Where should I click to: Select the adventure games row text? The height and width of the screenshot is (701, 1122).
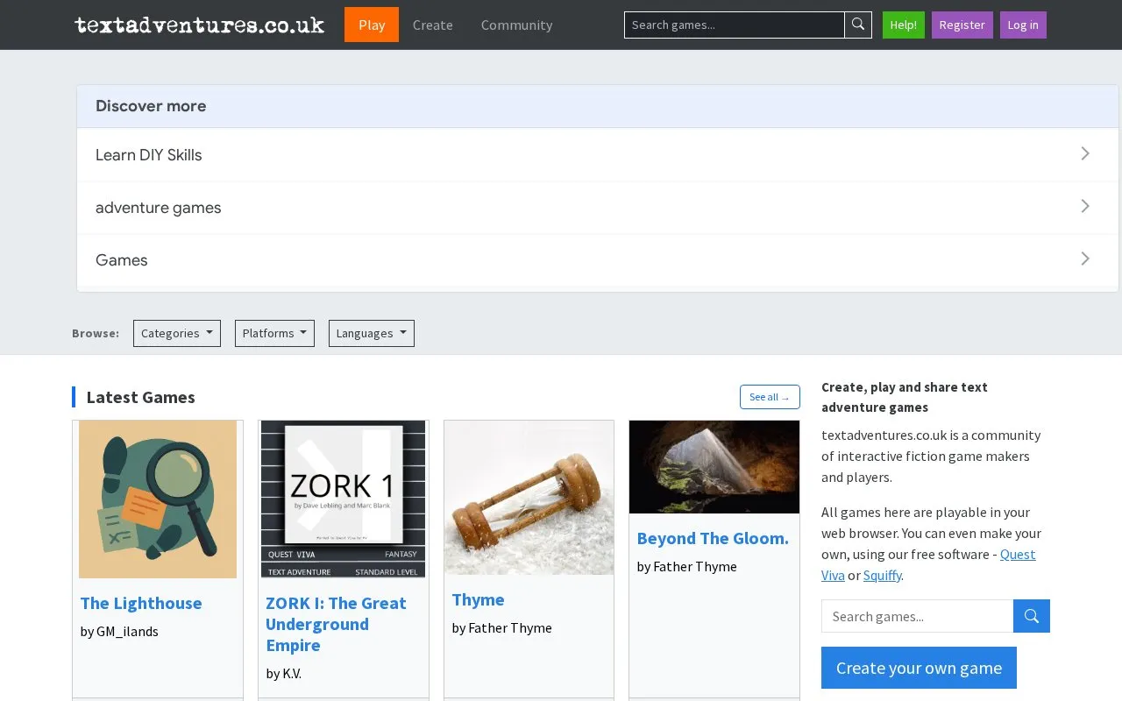[x=159, y=208]
